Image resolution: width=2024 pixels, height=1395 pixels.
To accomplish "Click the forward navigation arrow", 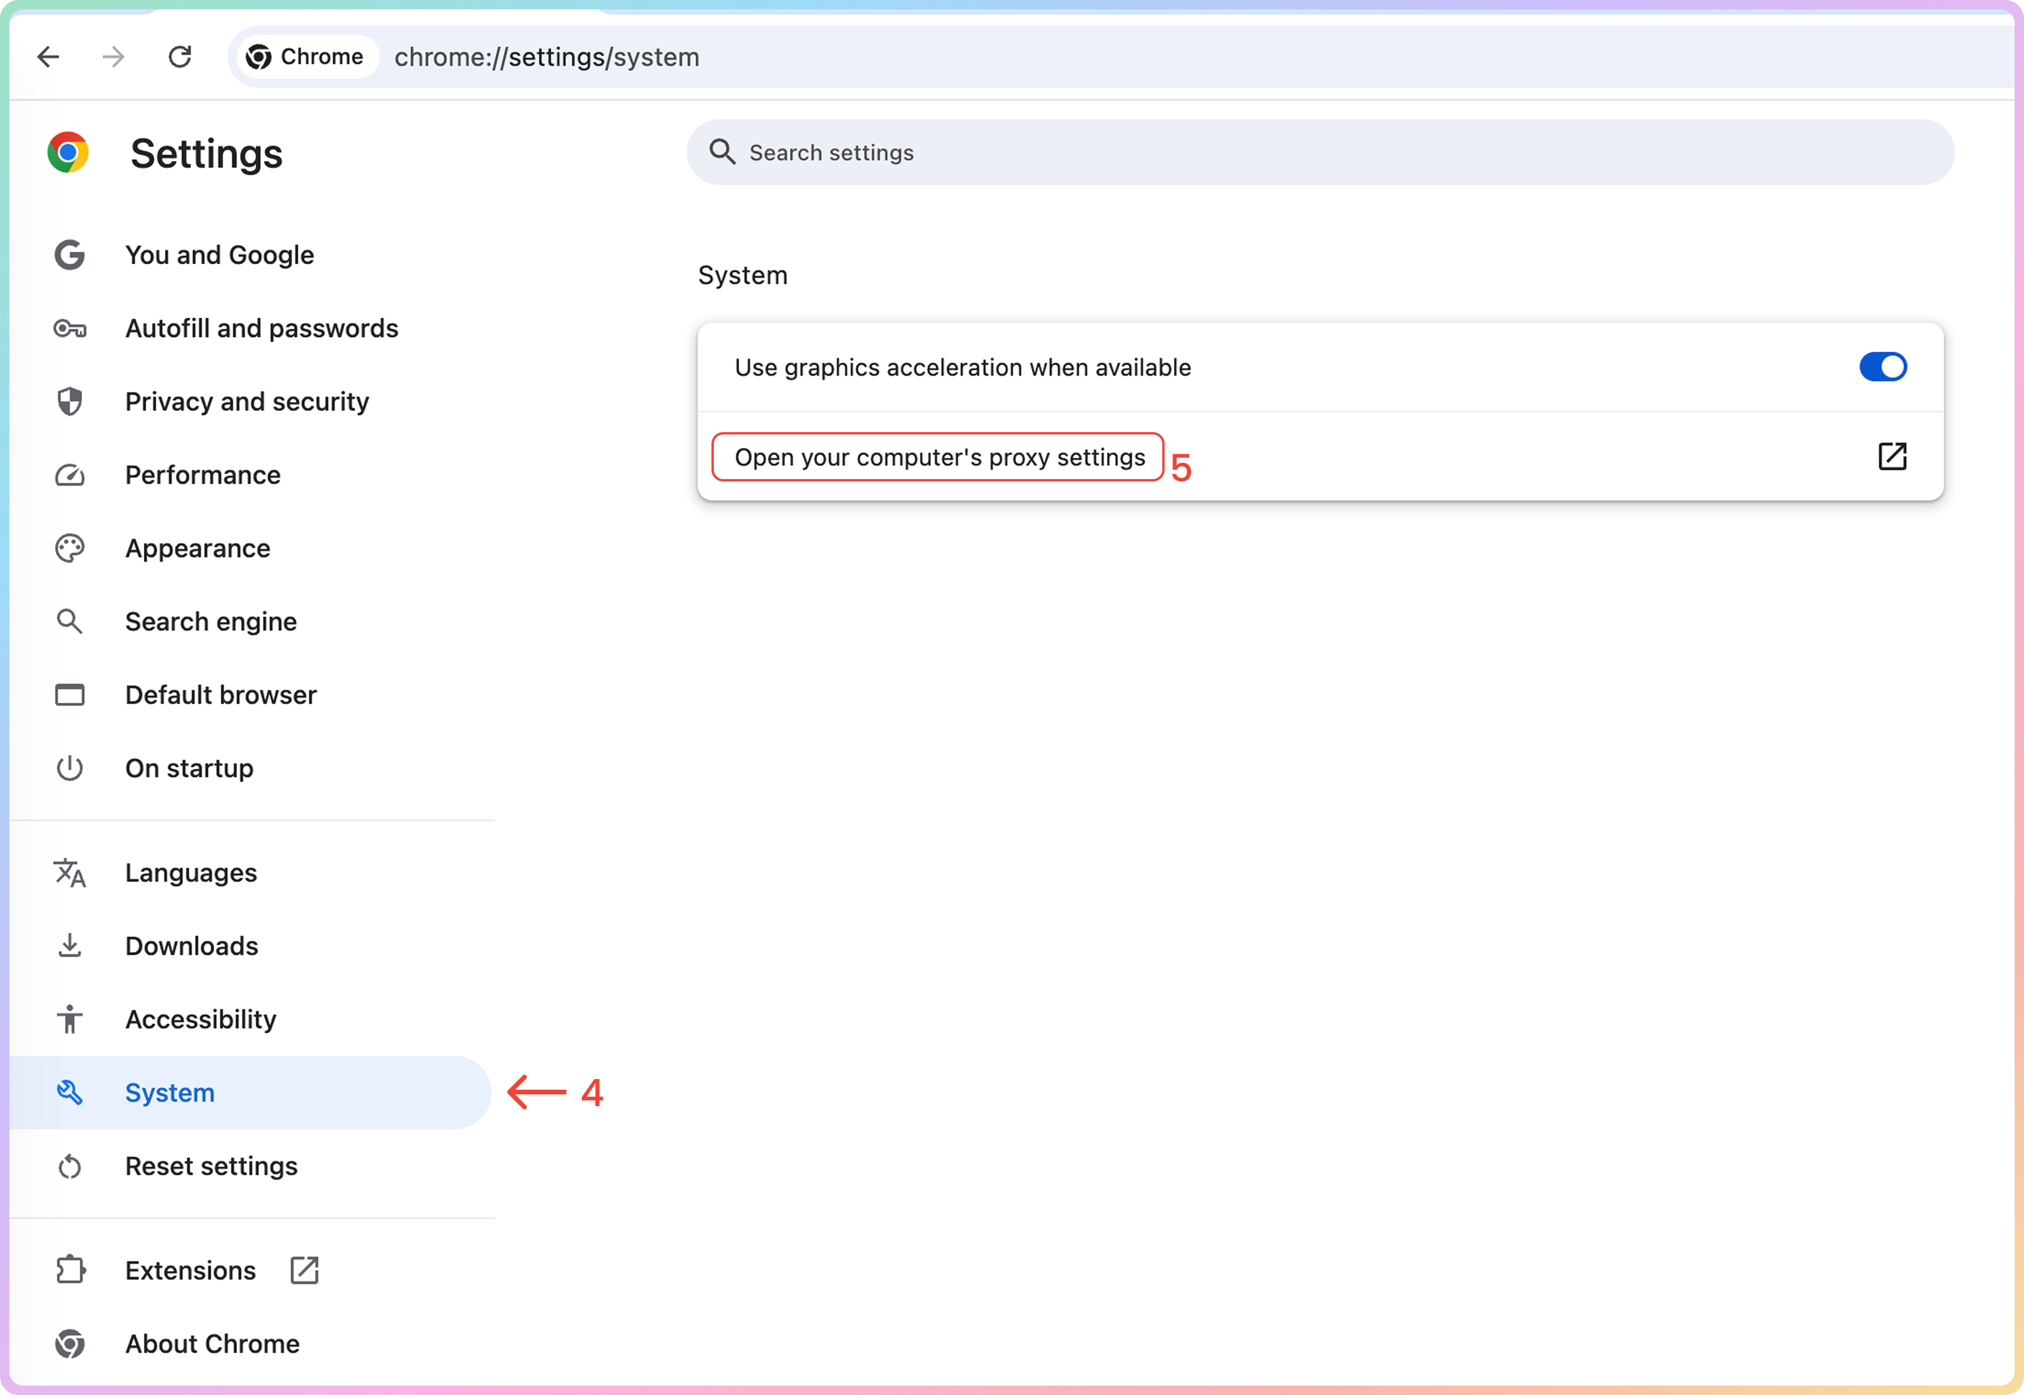I will tap(114, 58).
